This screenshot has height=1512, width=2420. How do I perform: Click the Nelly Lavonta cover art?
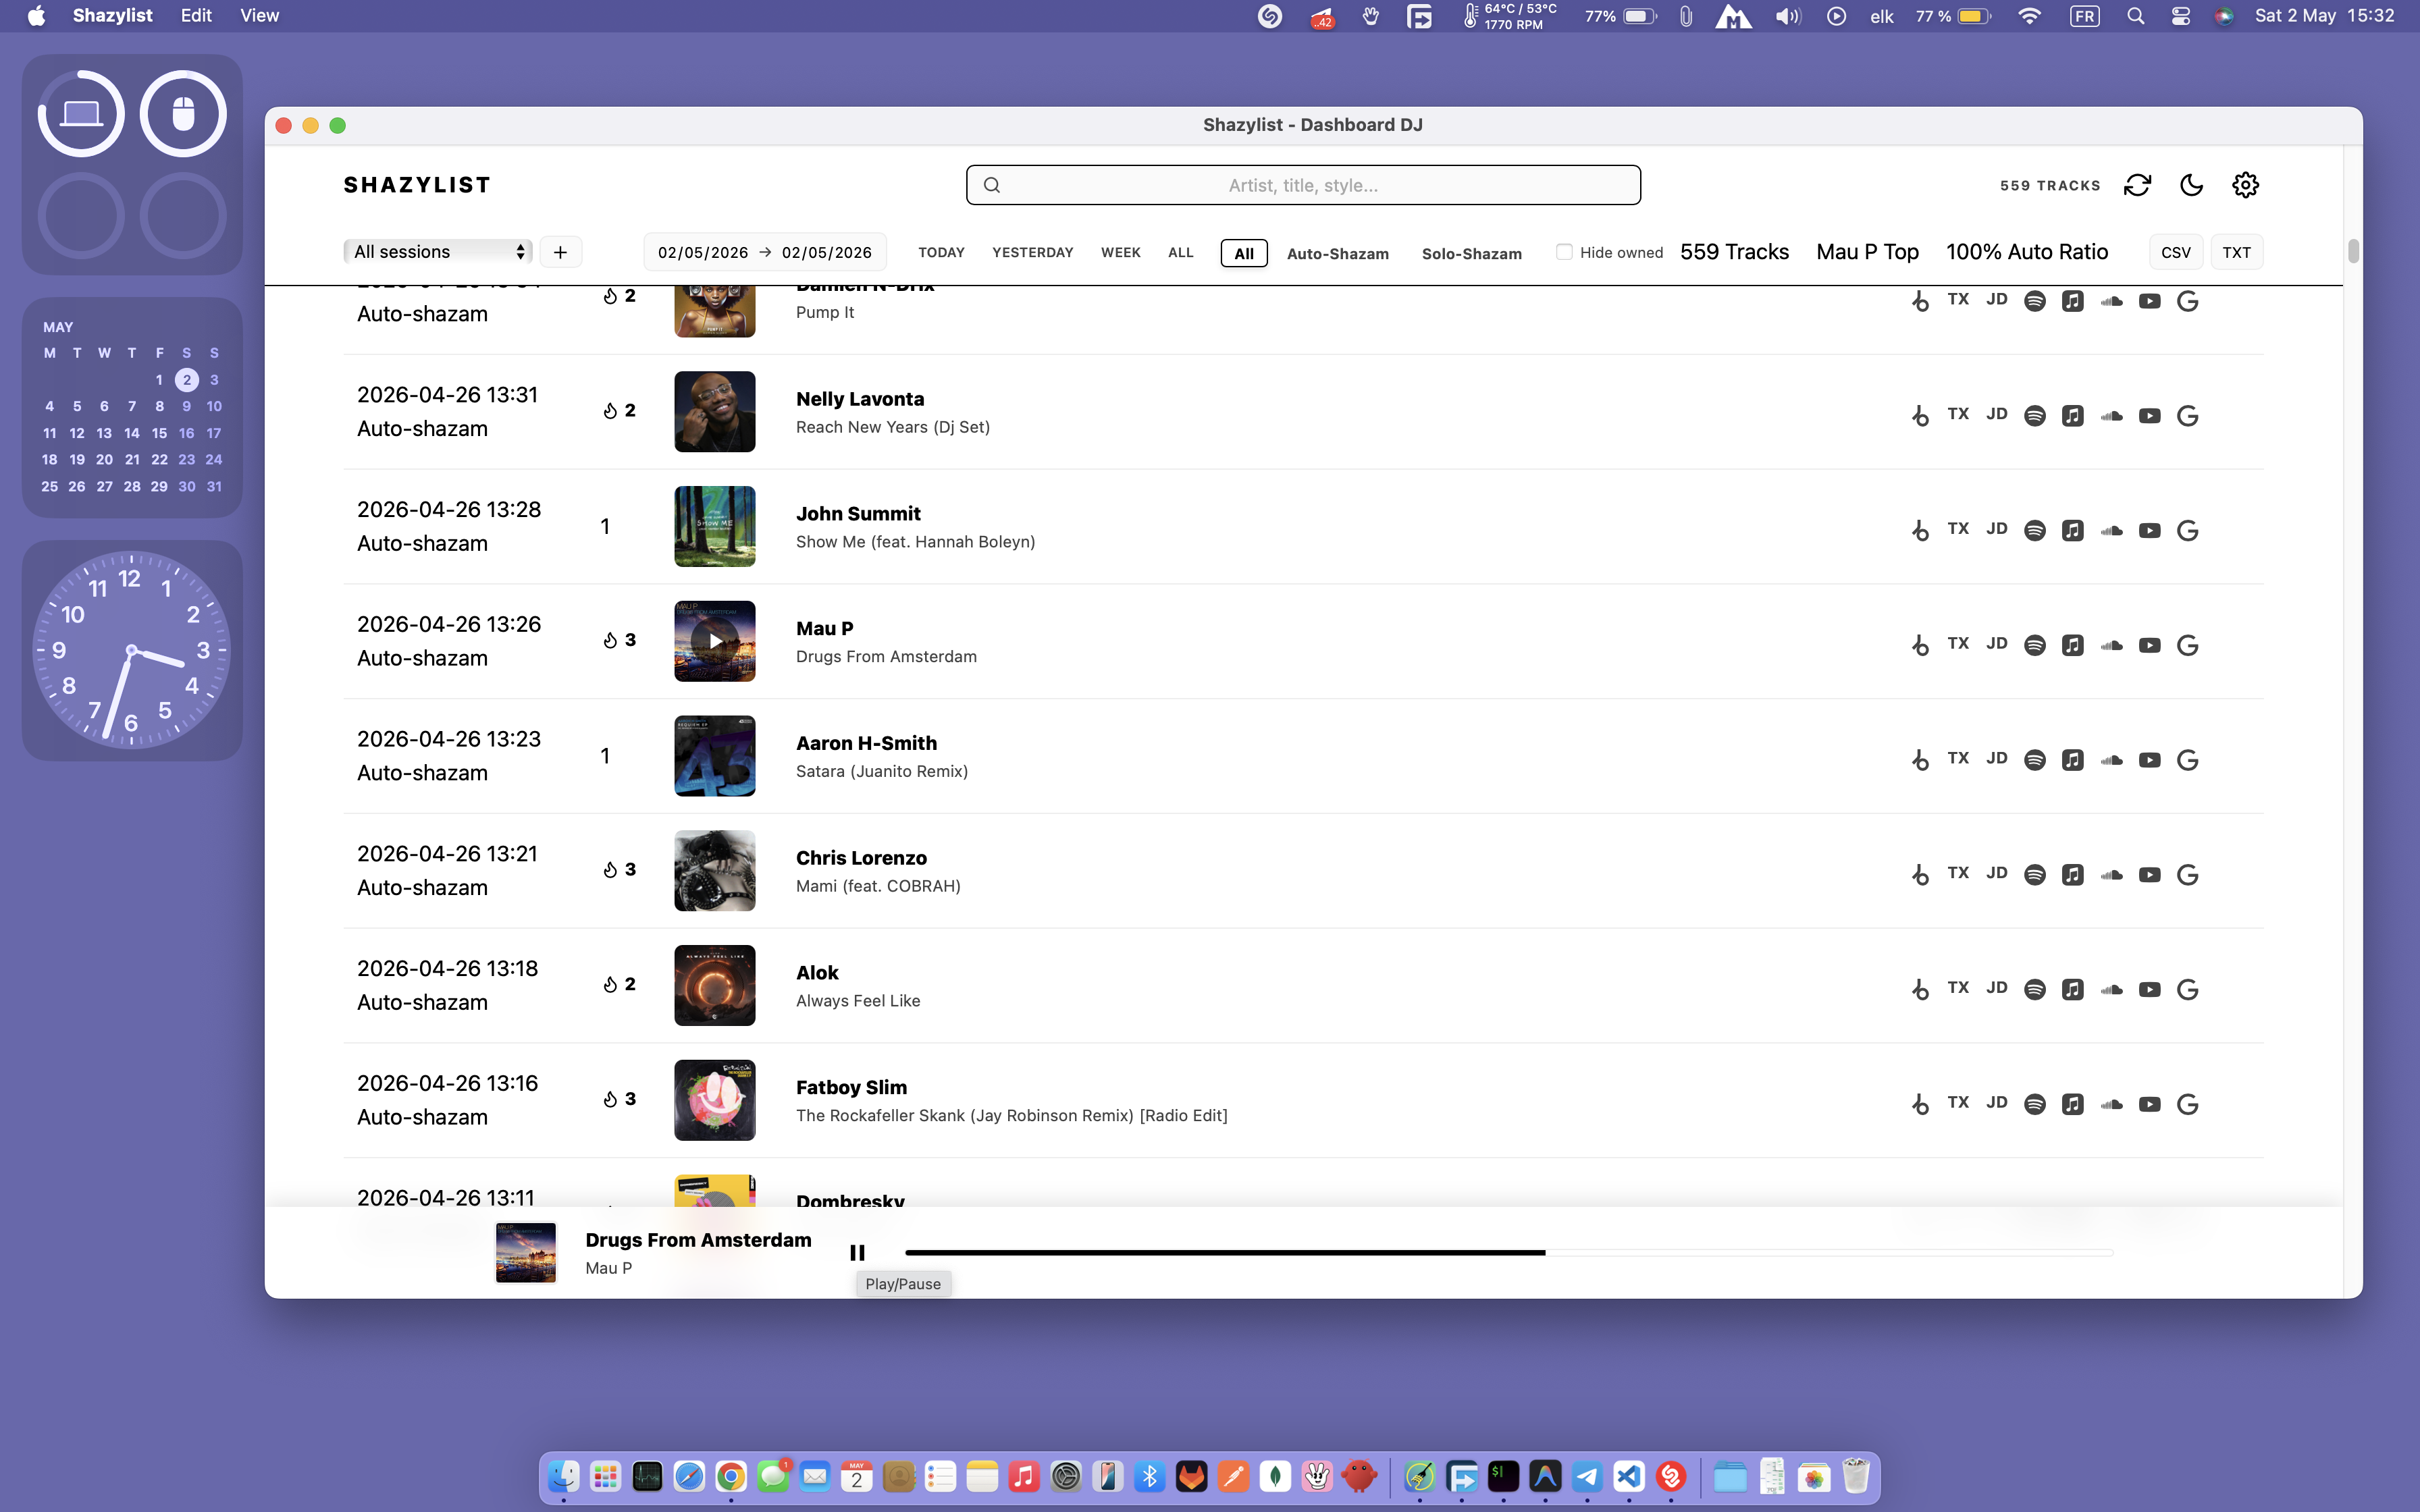[714, 412]
